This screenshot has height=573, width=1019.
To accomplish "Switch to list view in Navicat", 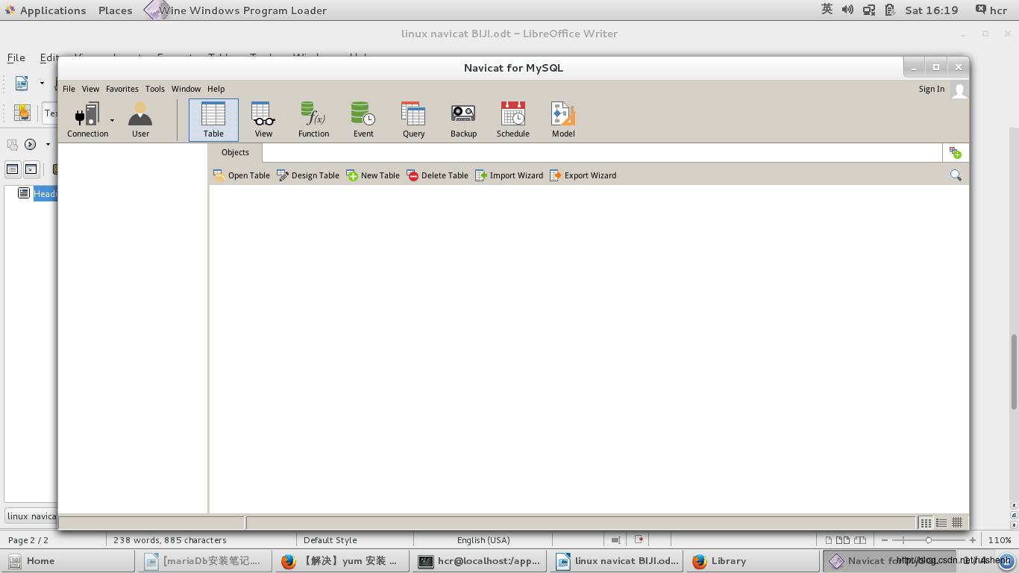I will [x=941, y=523].
